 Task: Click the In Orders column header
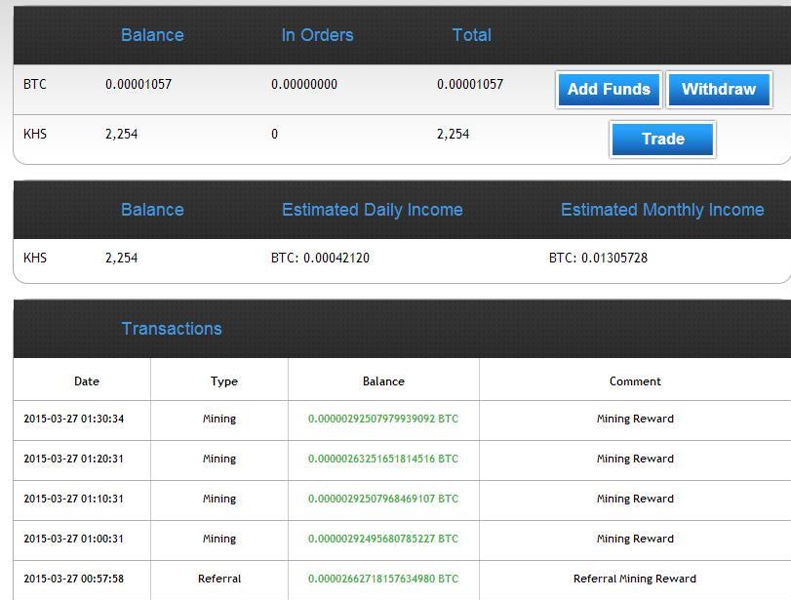317,35
